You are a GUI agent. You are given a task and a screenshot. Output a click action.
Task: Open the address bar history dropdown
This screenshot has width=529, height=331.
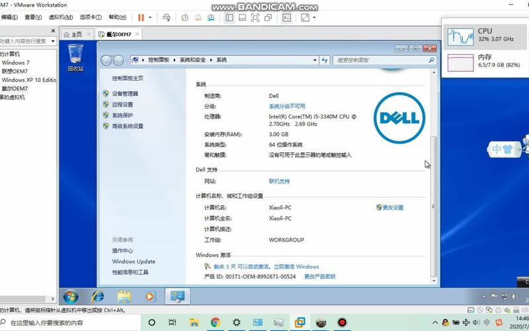(315, 60)
